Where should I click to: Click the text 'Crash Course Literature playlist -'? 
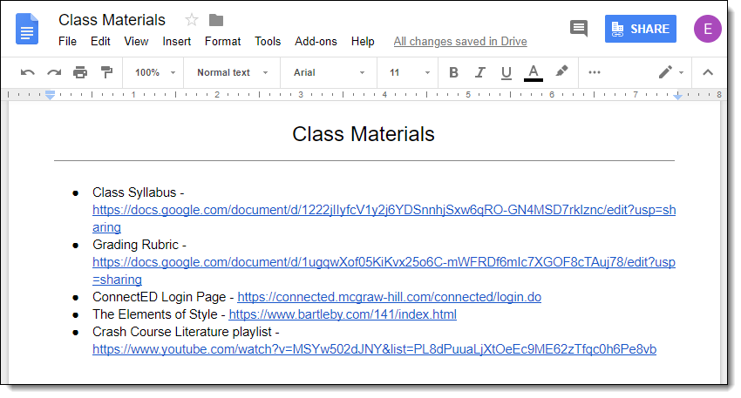tap(186, 332)
